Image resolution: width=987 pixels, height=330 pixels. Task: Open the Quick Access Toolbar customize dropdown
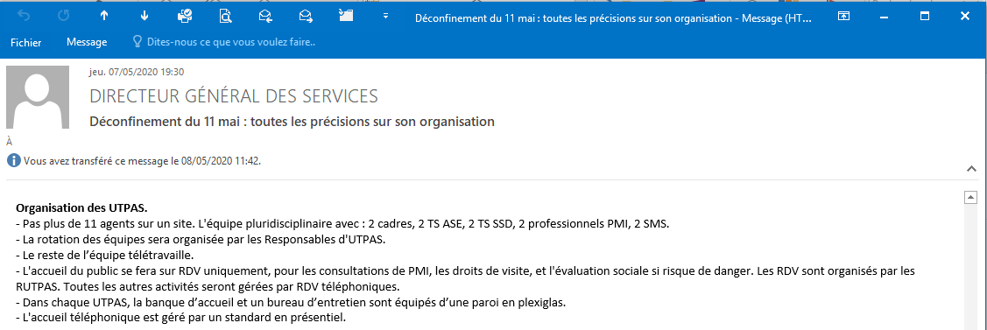tap(386, 17)
